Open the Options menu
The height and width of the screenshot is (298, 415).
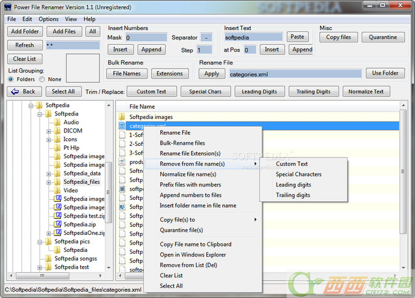[x=48, y=19]
